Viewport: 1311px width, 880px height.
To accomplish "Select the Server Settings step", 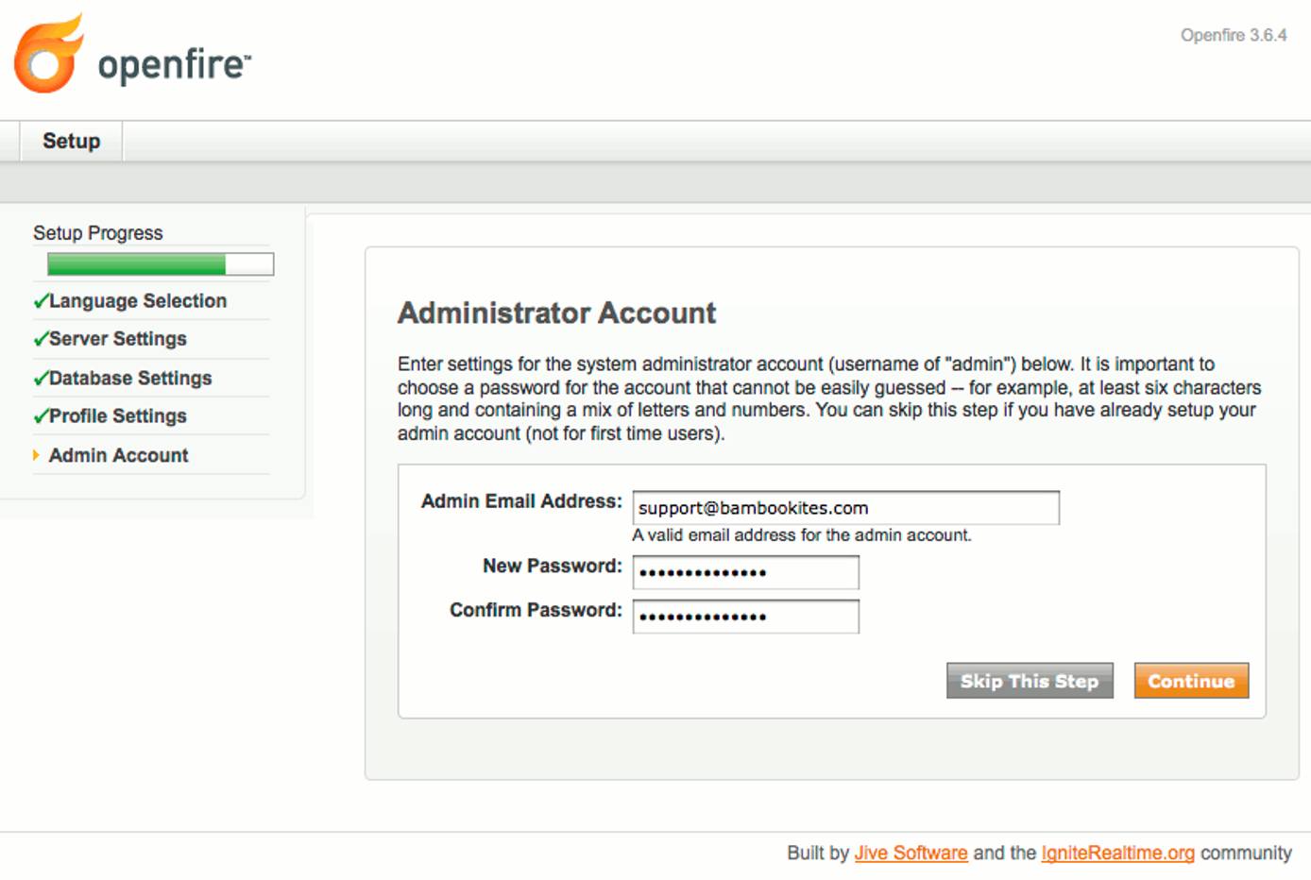I will pos(118,338).
